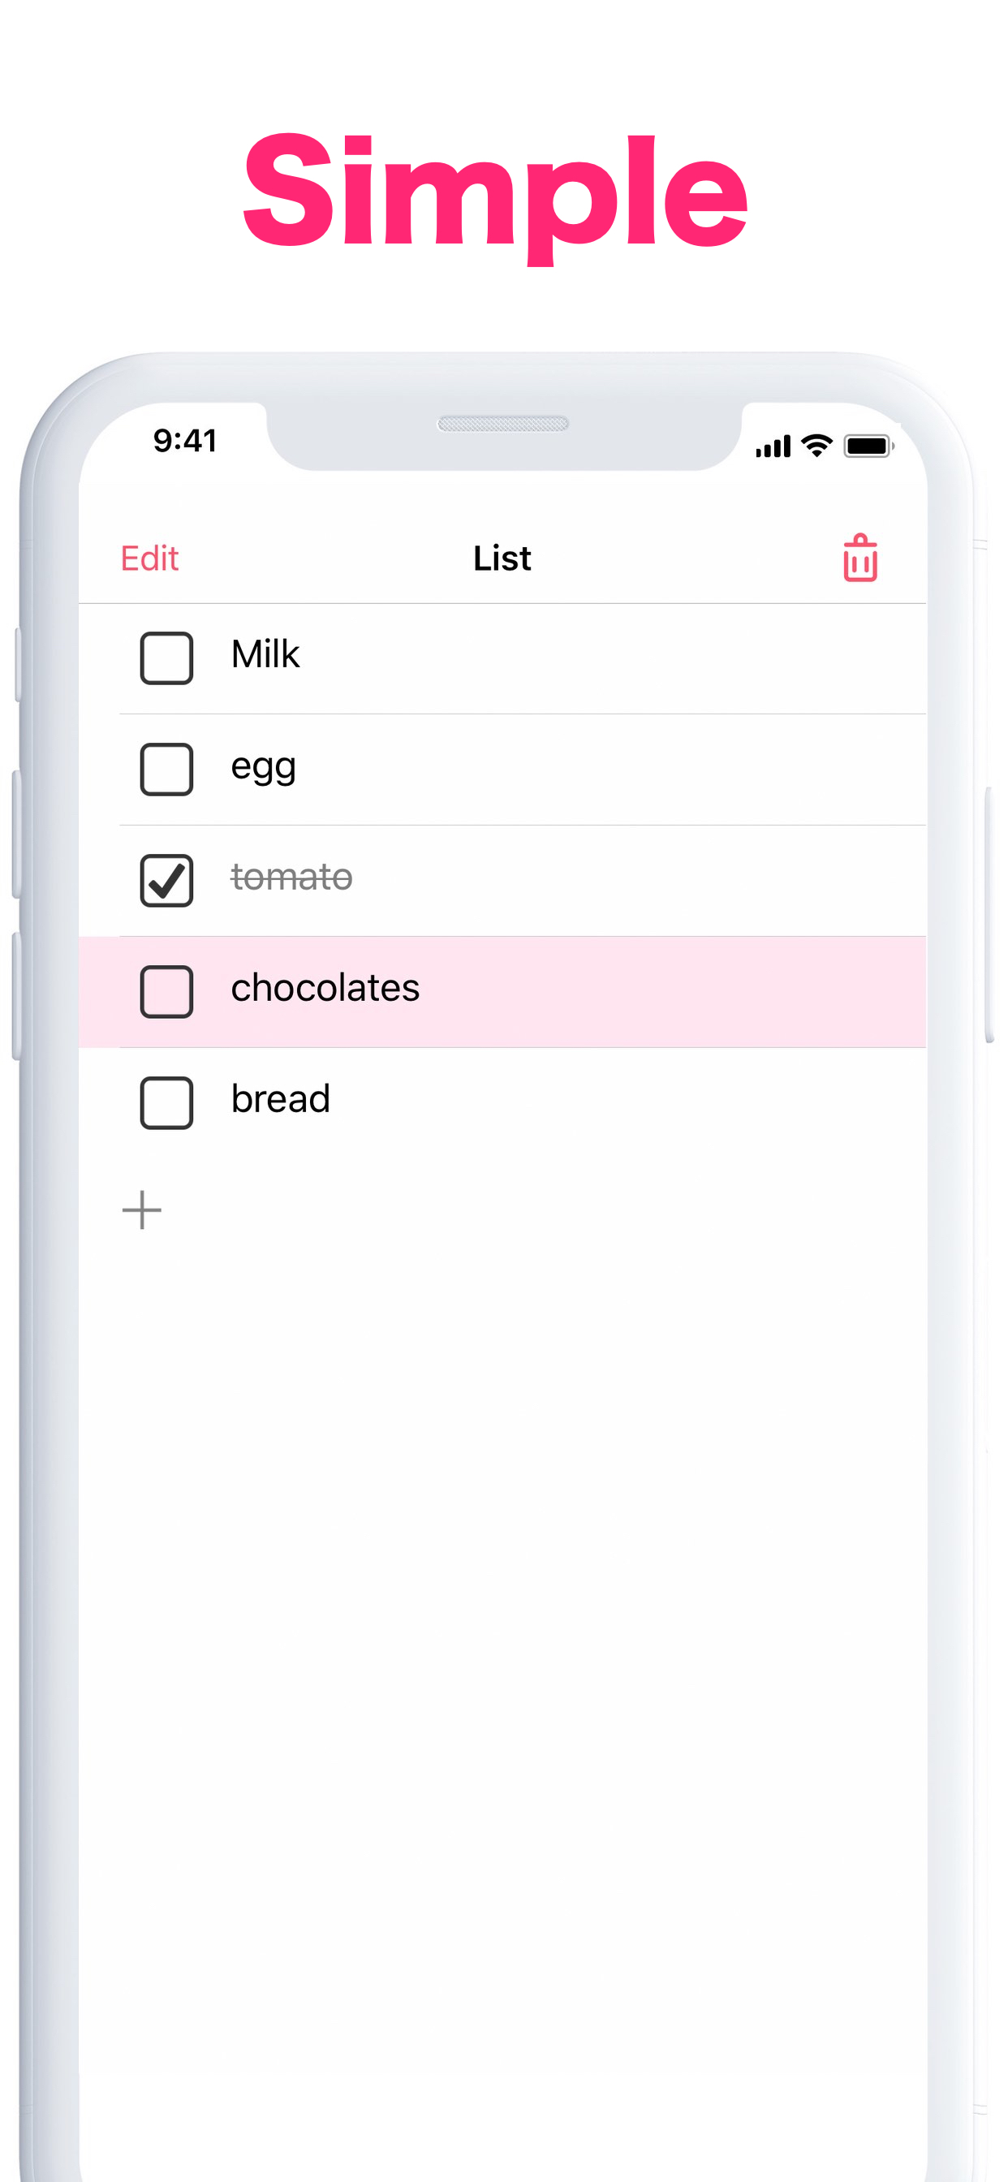Screen dimensions: 1008x2182
Task: Select the bread list item text
Action: [280, 1099]
